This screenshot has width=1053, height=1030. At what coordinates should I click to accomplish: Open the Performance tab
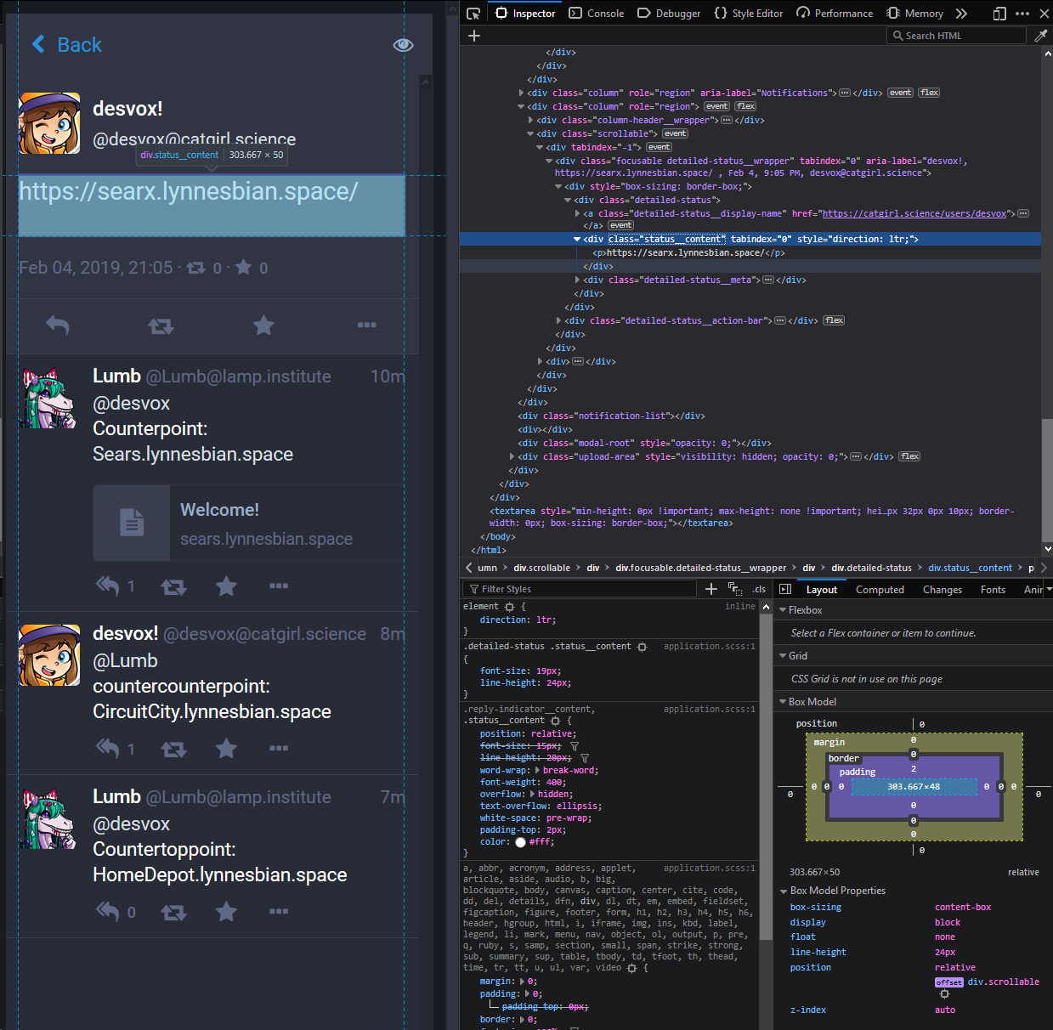(835, 13)
